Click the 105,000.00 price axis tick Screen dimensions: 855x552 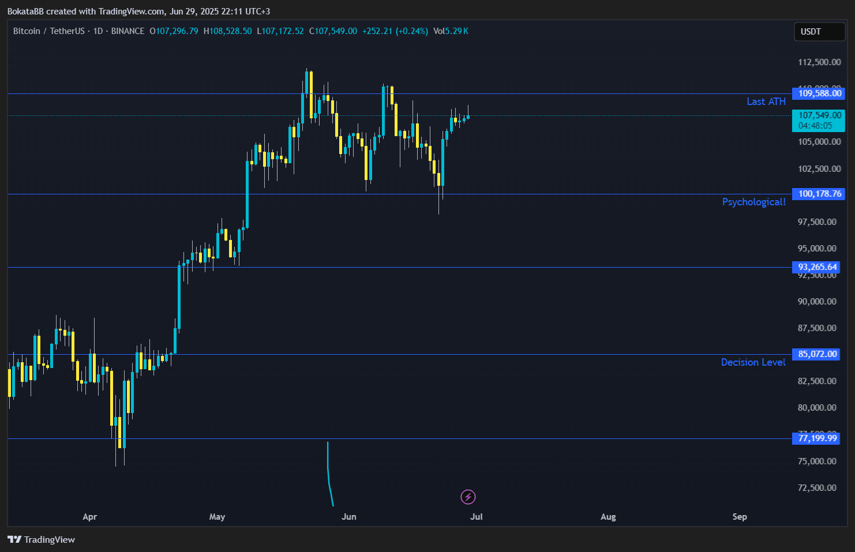point(819,142)
